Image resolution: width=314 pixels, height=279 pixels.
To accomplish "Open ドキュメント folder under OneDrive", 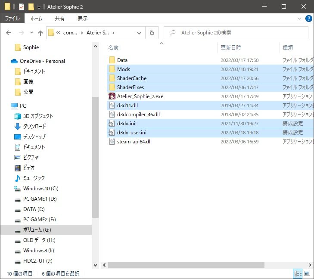I will (x=34, y=71).
